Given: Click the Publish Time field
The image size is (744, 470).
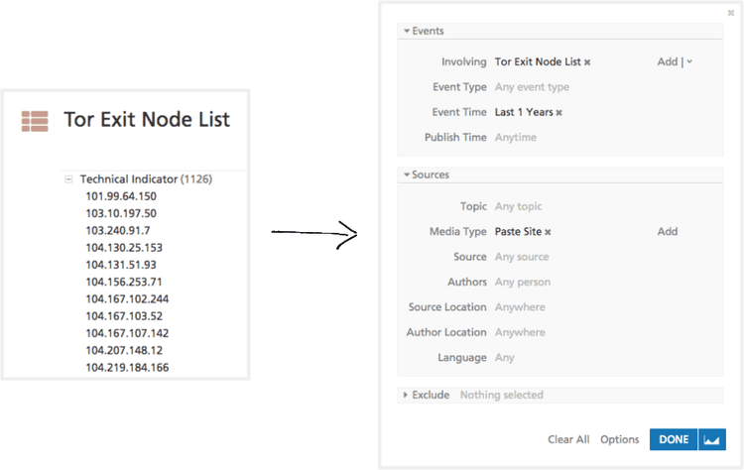Looking at the screenshot, I should click(x=516, y=138).
